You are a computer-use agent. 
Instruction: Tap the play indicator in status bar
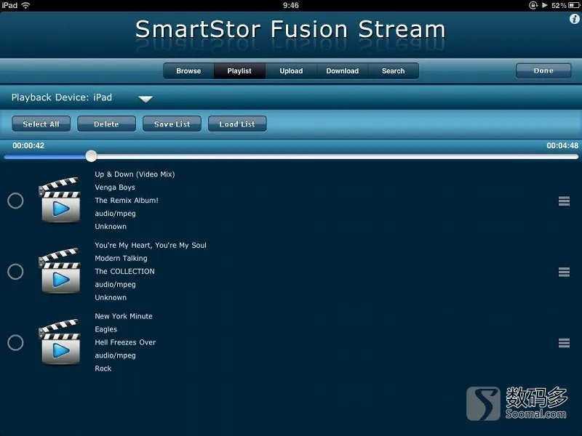point(544,5)
